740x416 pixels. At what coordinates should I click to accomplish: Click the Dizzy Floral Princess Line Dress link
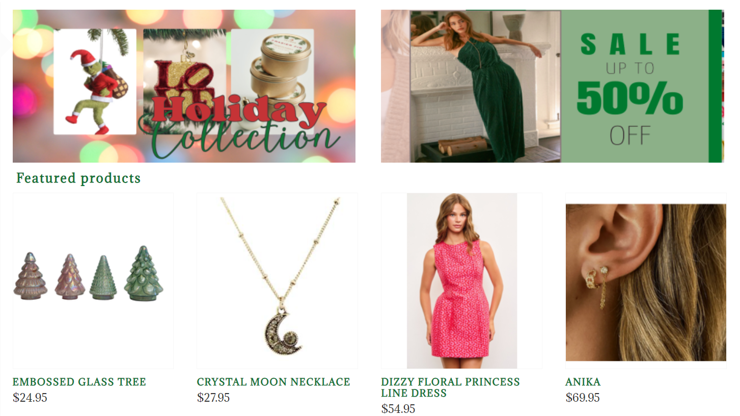click(x=450, y=387)
